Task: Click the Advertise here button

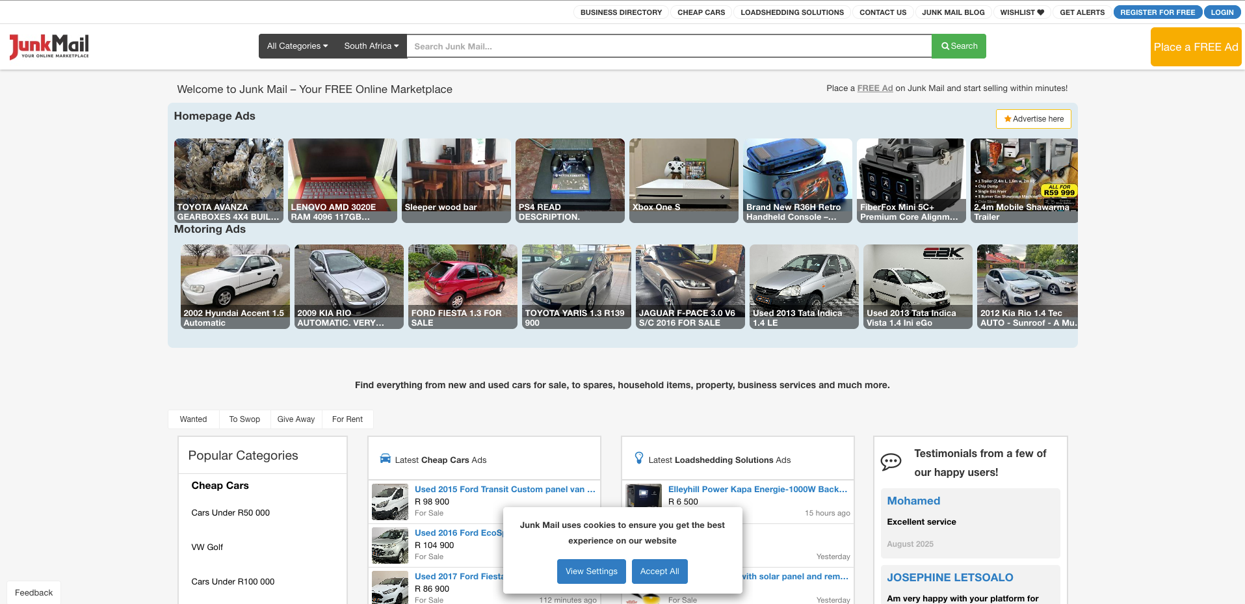Action: point(1034,119)
